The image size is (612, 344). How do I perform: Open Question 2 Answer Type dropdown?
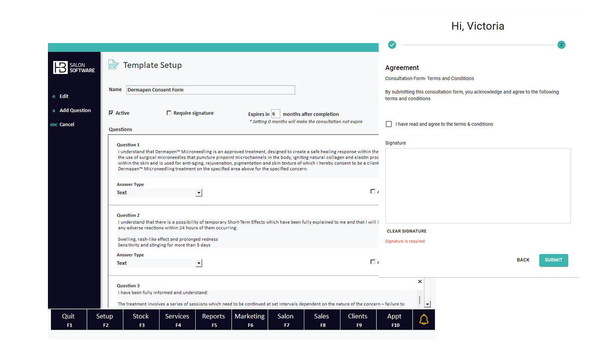coord(199,263)
